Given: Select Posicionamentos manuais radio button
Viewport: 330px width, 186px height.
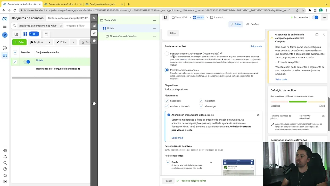Looking at the screenshot, I should (x=167, y=70).
